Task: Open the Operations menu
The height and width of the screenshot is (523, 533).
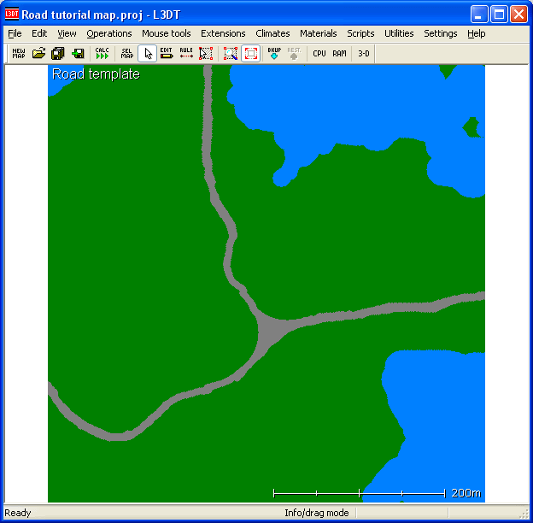Action: pos(109,33)
